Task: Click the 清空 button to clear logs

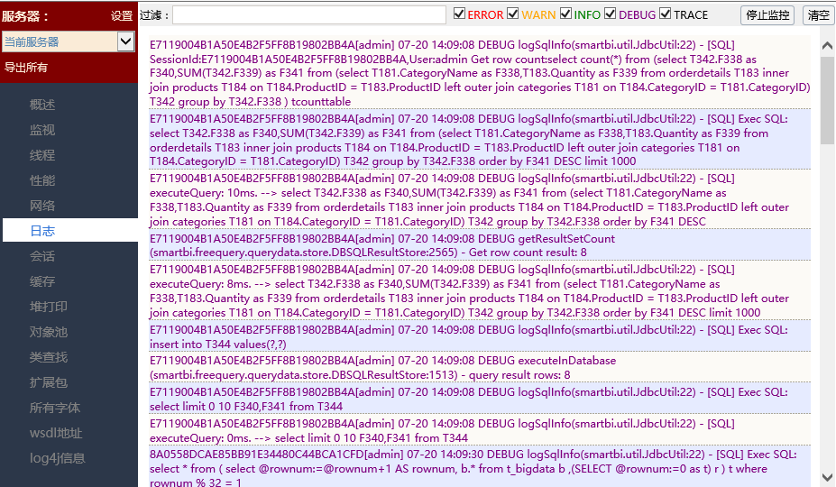Action: pyautogui.click(x=818, y=15)
